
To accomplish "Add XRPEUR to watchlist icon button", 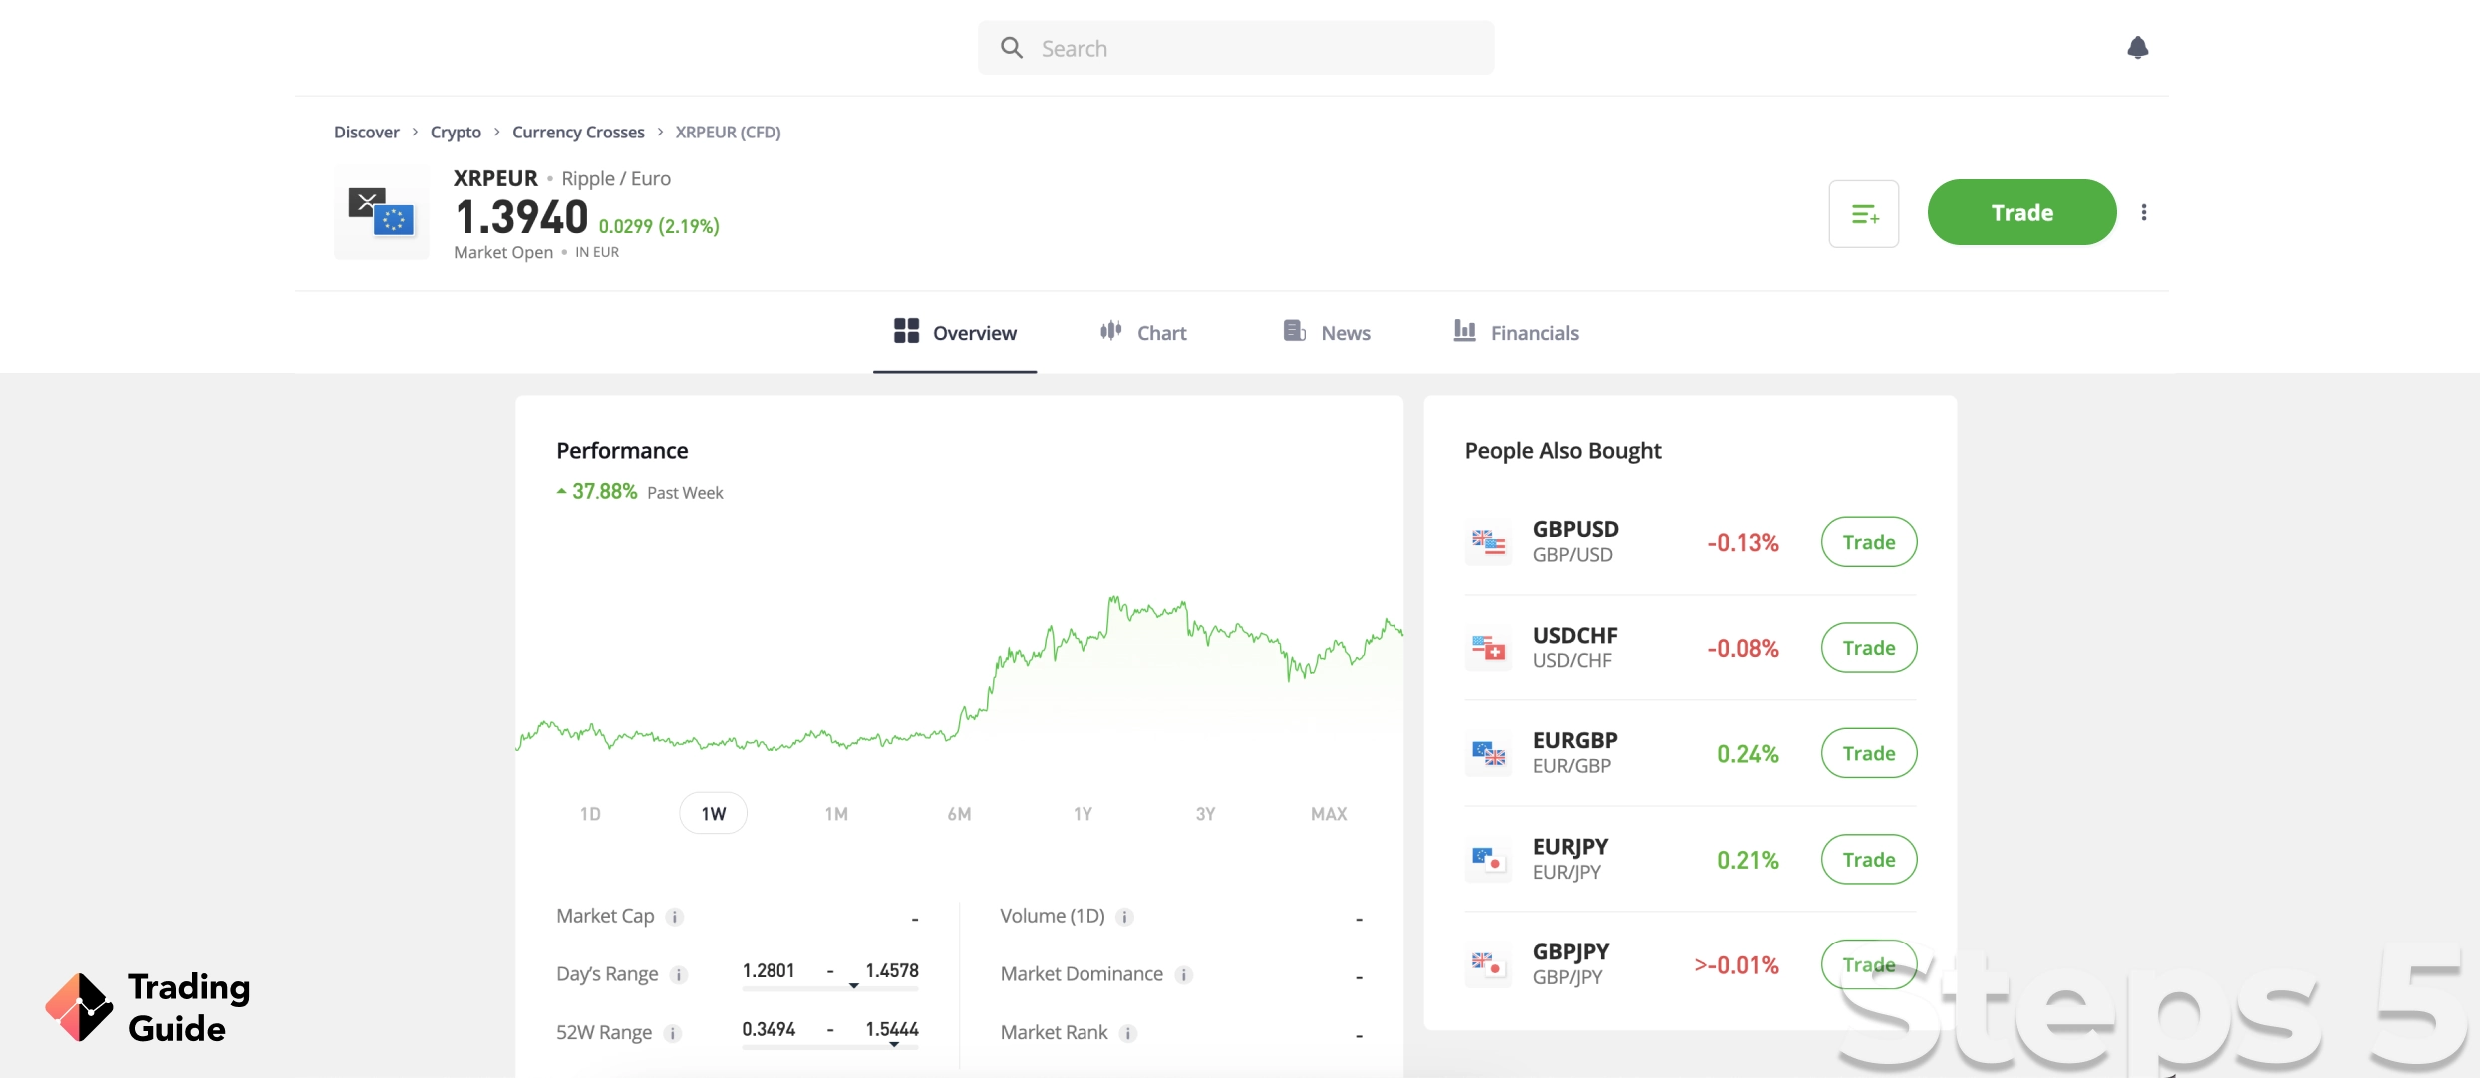I will pyautogui.click(x=1863, y=213).
